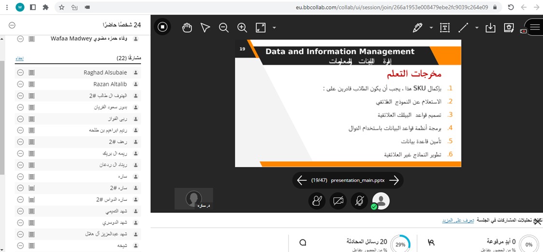Toggle the raise hand button
The height and width of the screenshot is (252, 543).
point(317,201)
